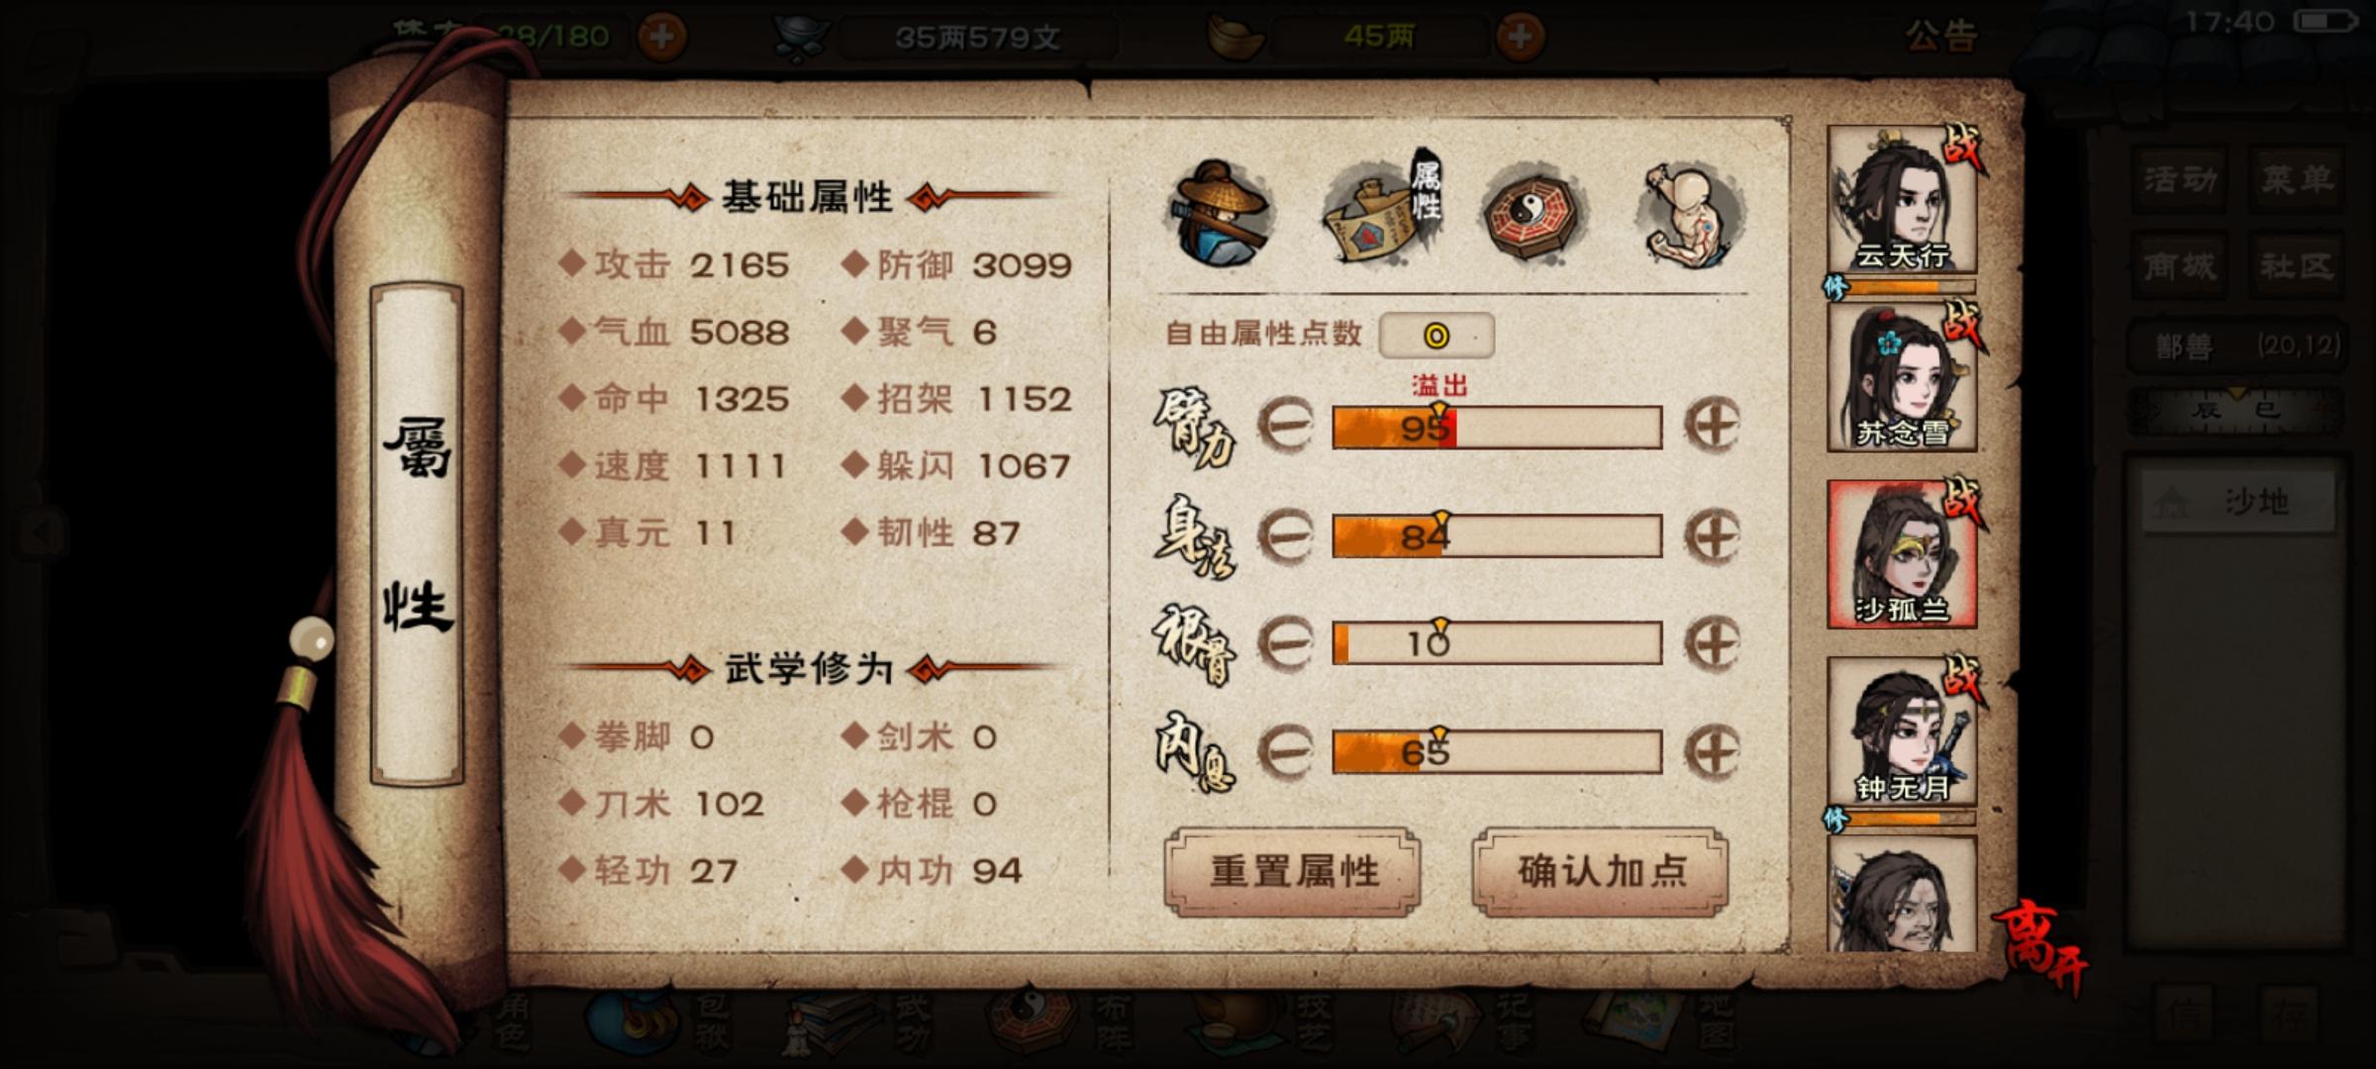Click the free attribute points field
This screenshot has height=1069, width=2376.
coord(1436,336)
